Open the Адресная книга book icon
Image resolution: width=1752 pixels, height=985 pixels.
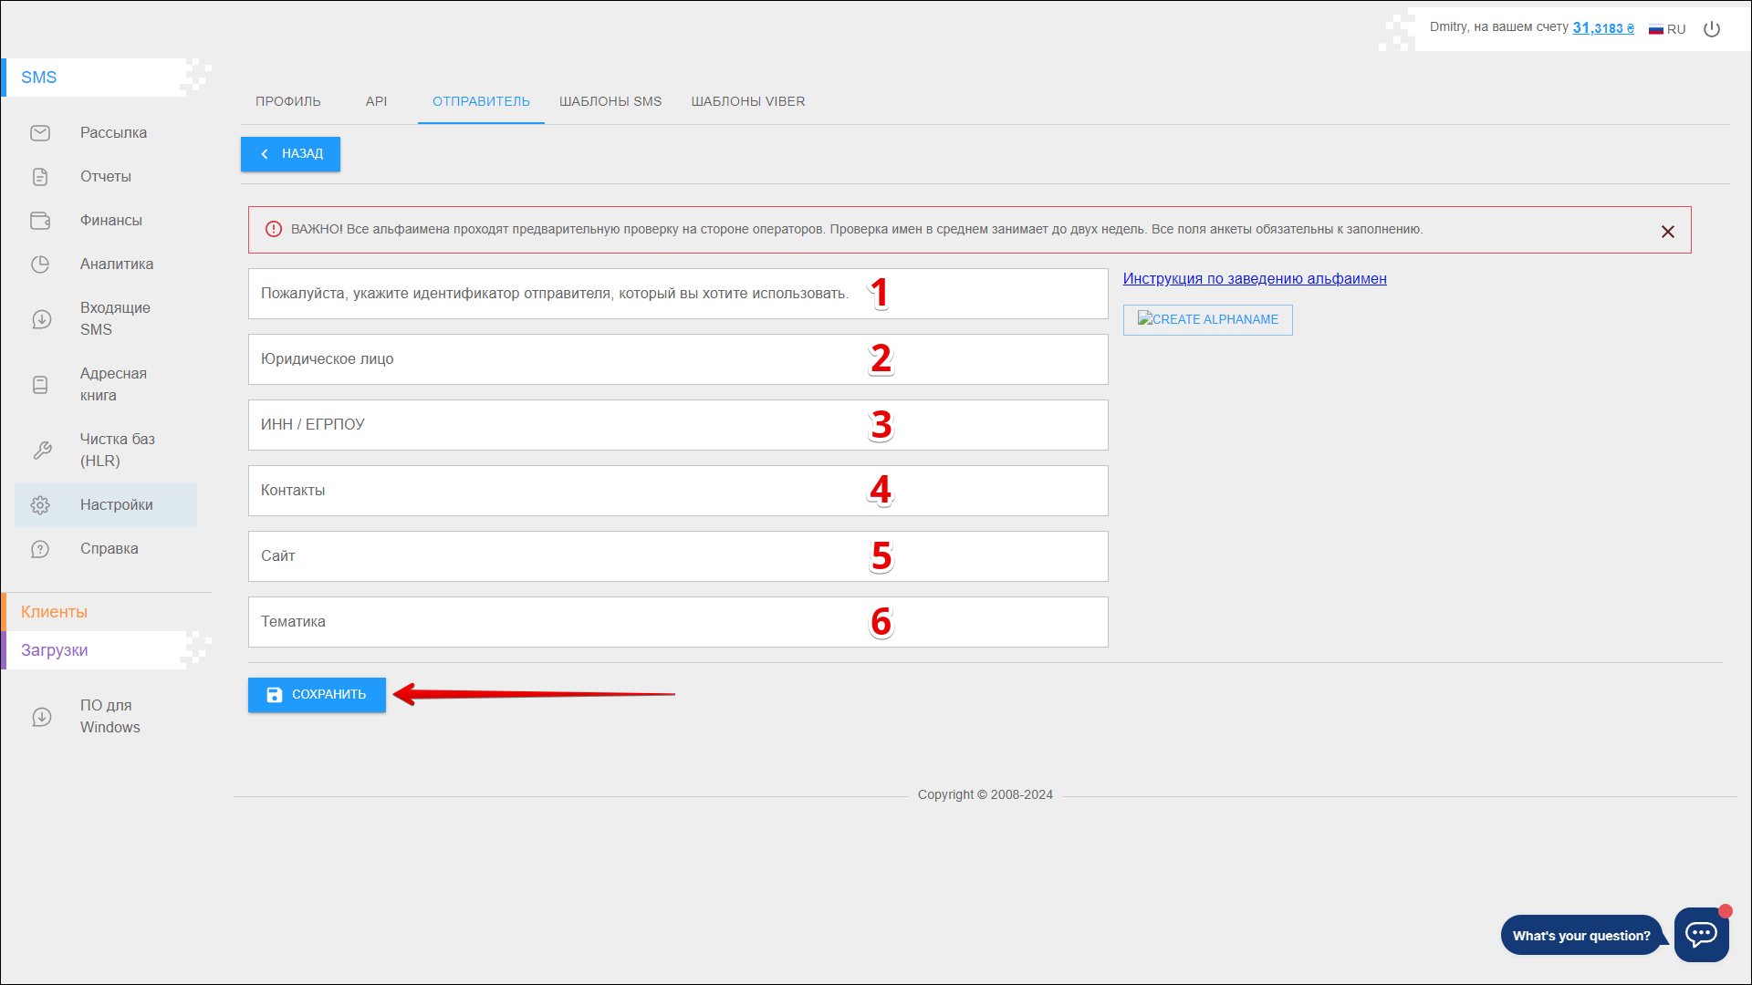coord(40,385)
